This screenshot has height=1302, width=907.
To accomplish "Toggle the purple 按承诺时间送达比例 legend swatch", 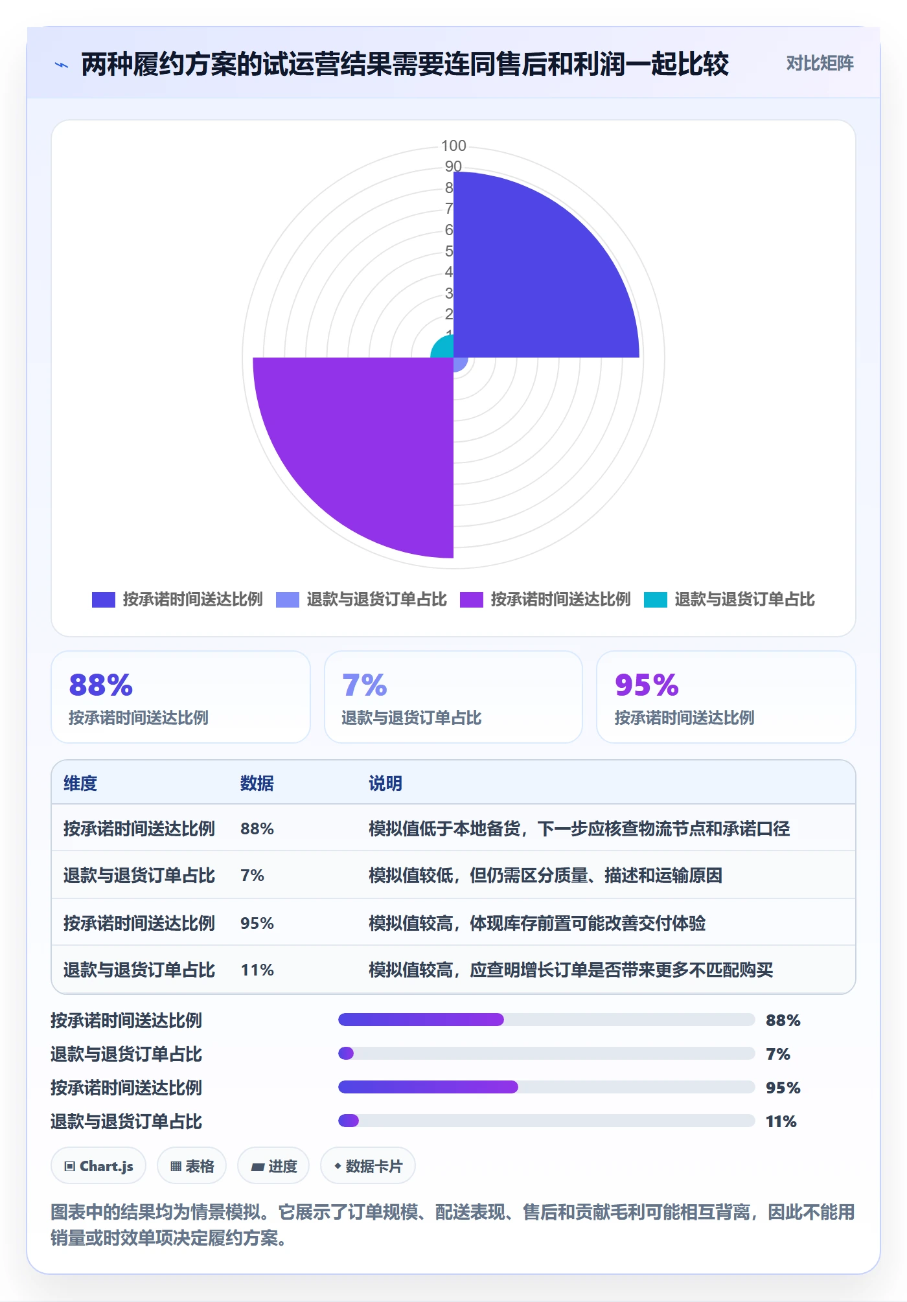I will click(472, 600).
